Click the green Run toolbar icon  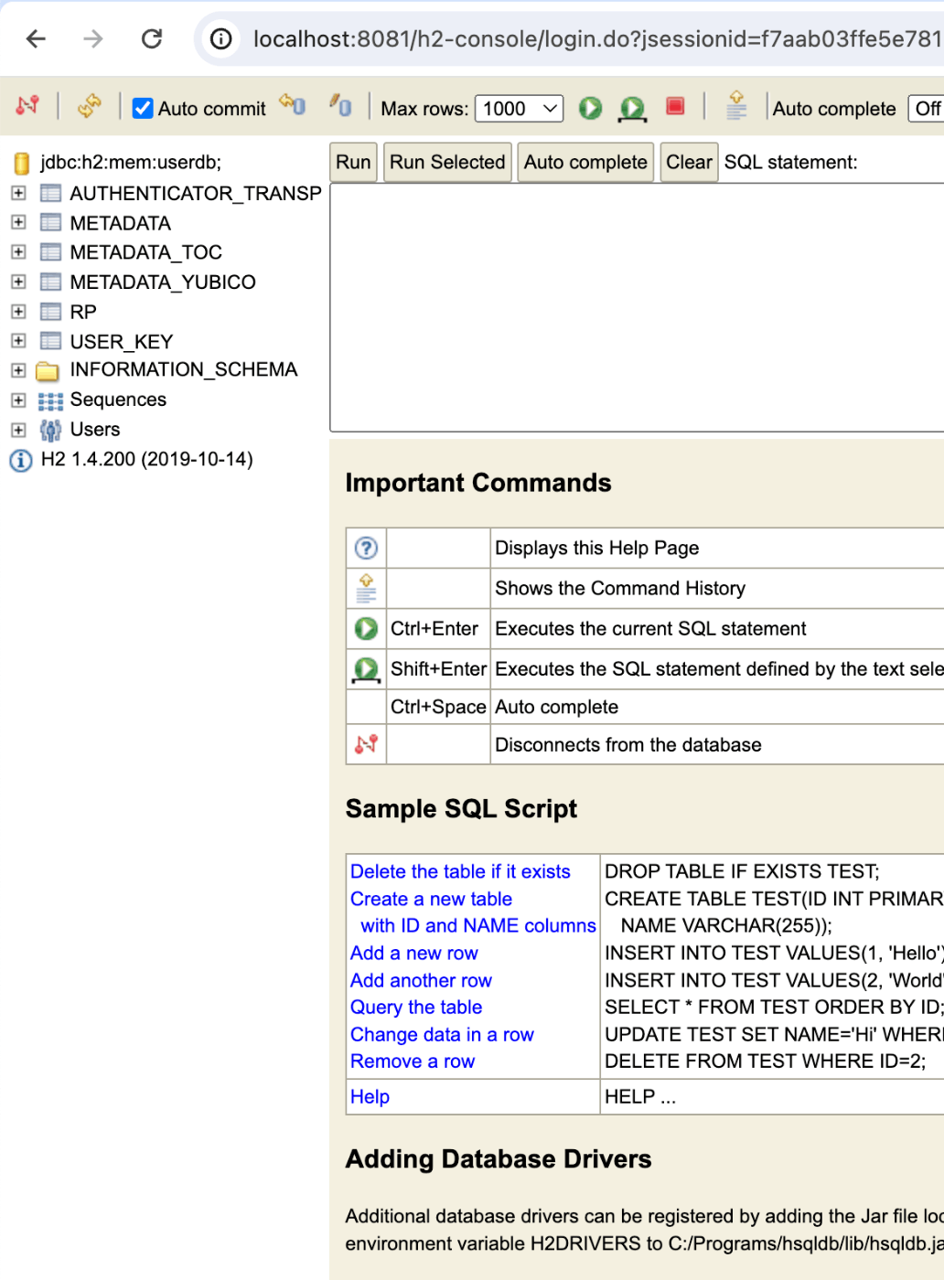[590, 108]
